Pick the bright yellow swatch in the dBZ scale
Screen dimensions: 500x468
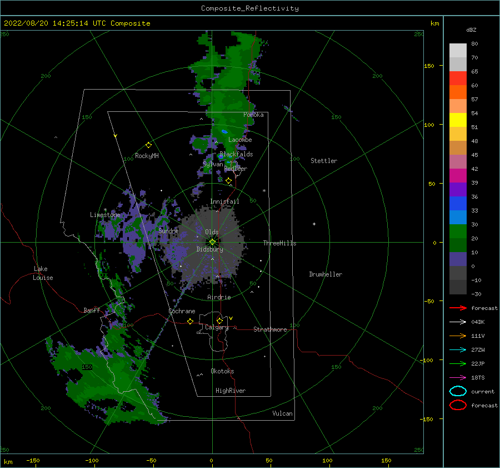point(458,120)
